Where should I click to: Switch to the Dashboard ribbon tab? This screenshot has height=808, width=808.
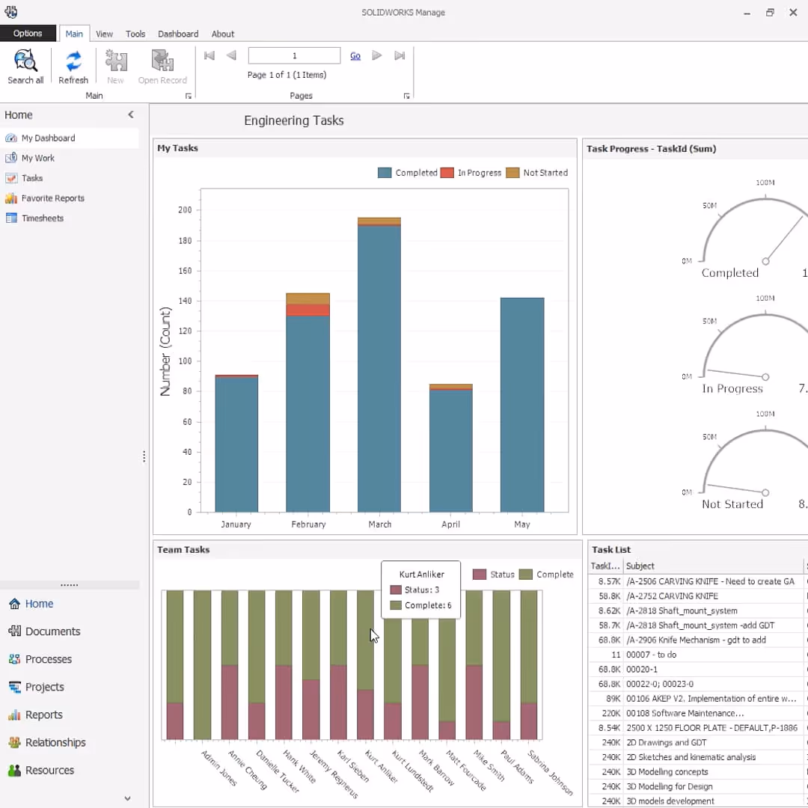pyautogui.click(x=178, y=34)
